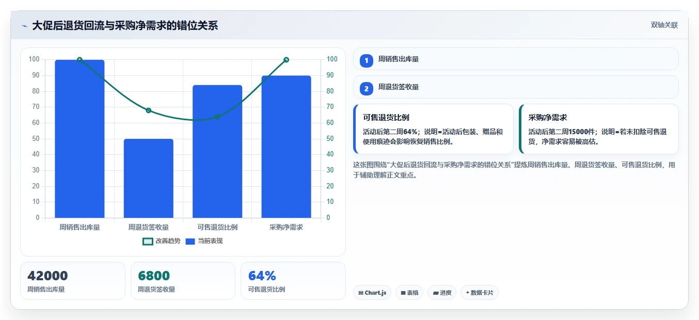
Task: Toggle the 改善趋势 legend entry
Action: point(162,241)
